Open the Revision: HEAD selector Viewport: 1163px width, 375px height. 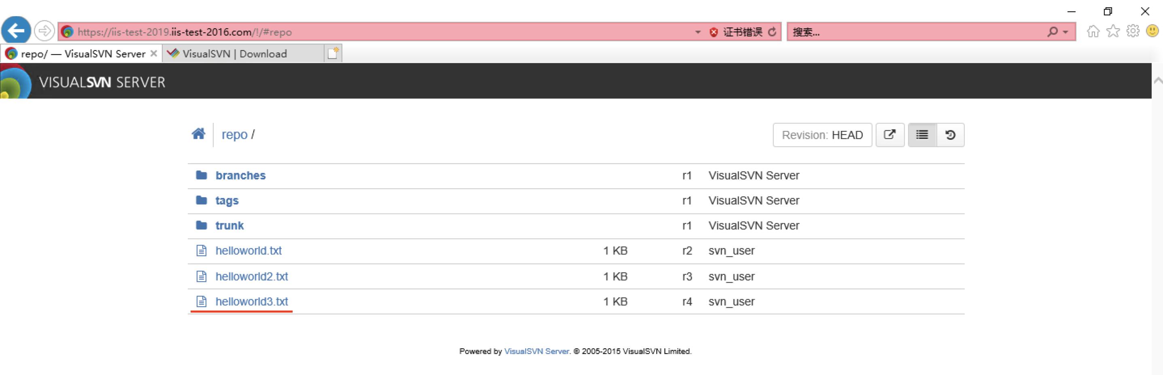(822, 135)
